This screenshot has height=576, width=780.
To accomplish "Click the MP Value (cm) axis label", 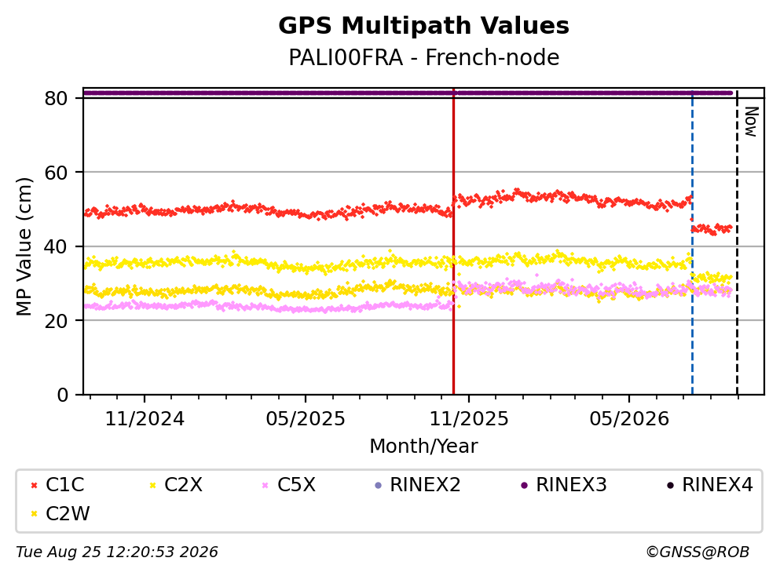I will (x=24, y=246).
